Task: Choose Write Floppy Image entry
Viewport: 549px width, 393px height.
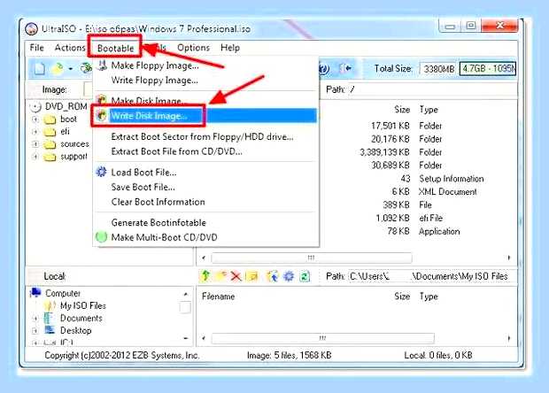Action: 205,81
